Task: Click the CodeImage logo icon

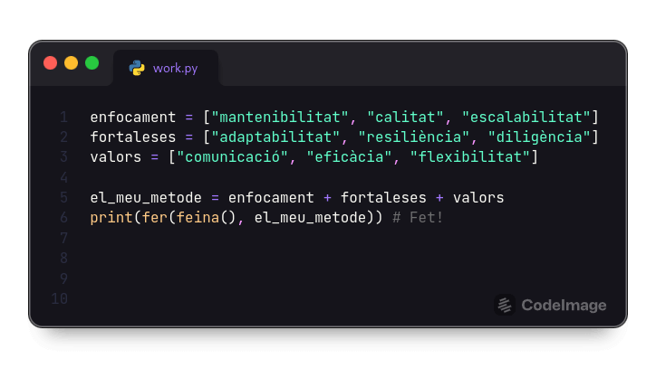Action: pos(505,305)
